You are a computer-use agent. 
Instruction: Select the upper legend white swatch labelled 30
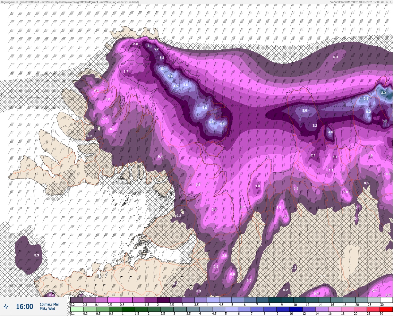coord(386,300)
